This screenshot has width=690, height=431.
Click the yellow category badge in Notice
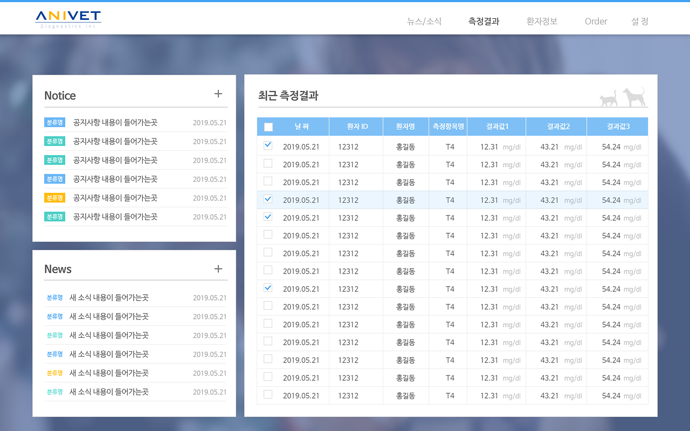click(54, 198)
